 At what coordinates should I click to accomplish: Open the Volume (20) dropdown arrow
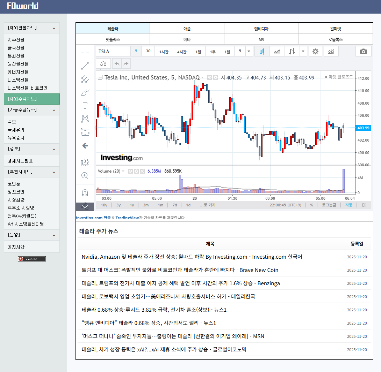tap(123, 171)
